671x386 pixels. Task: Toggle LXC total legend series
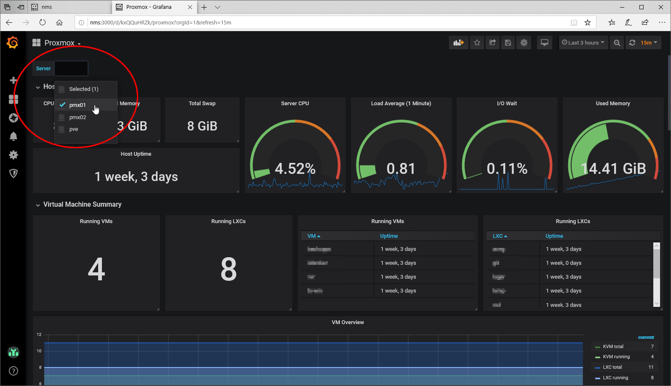pos(612,367)
